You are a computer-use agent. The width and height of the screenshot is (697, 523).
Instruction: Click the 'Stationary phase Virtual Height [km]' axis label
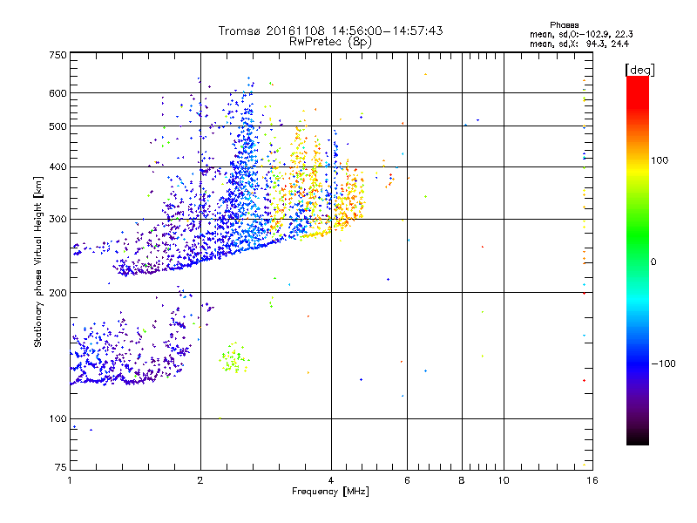point(38,261)
